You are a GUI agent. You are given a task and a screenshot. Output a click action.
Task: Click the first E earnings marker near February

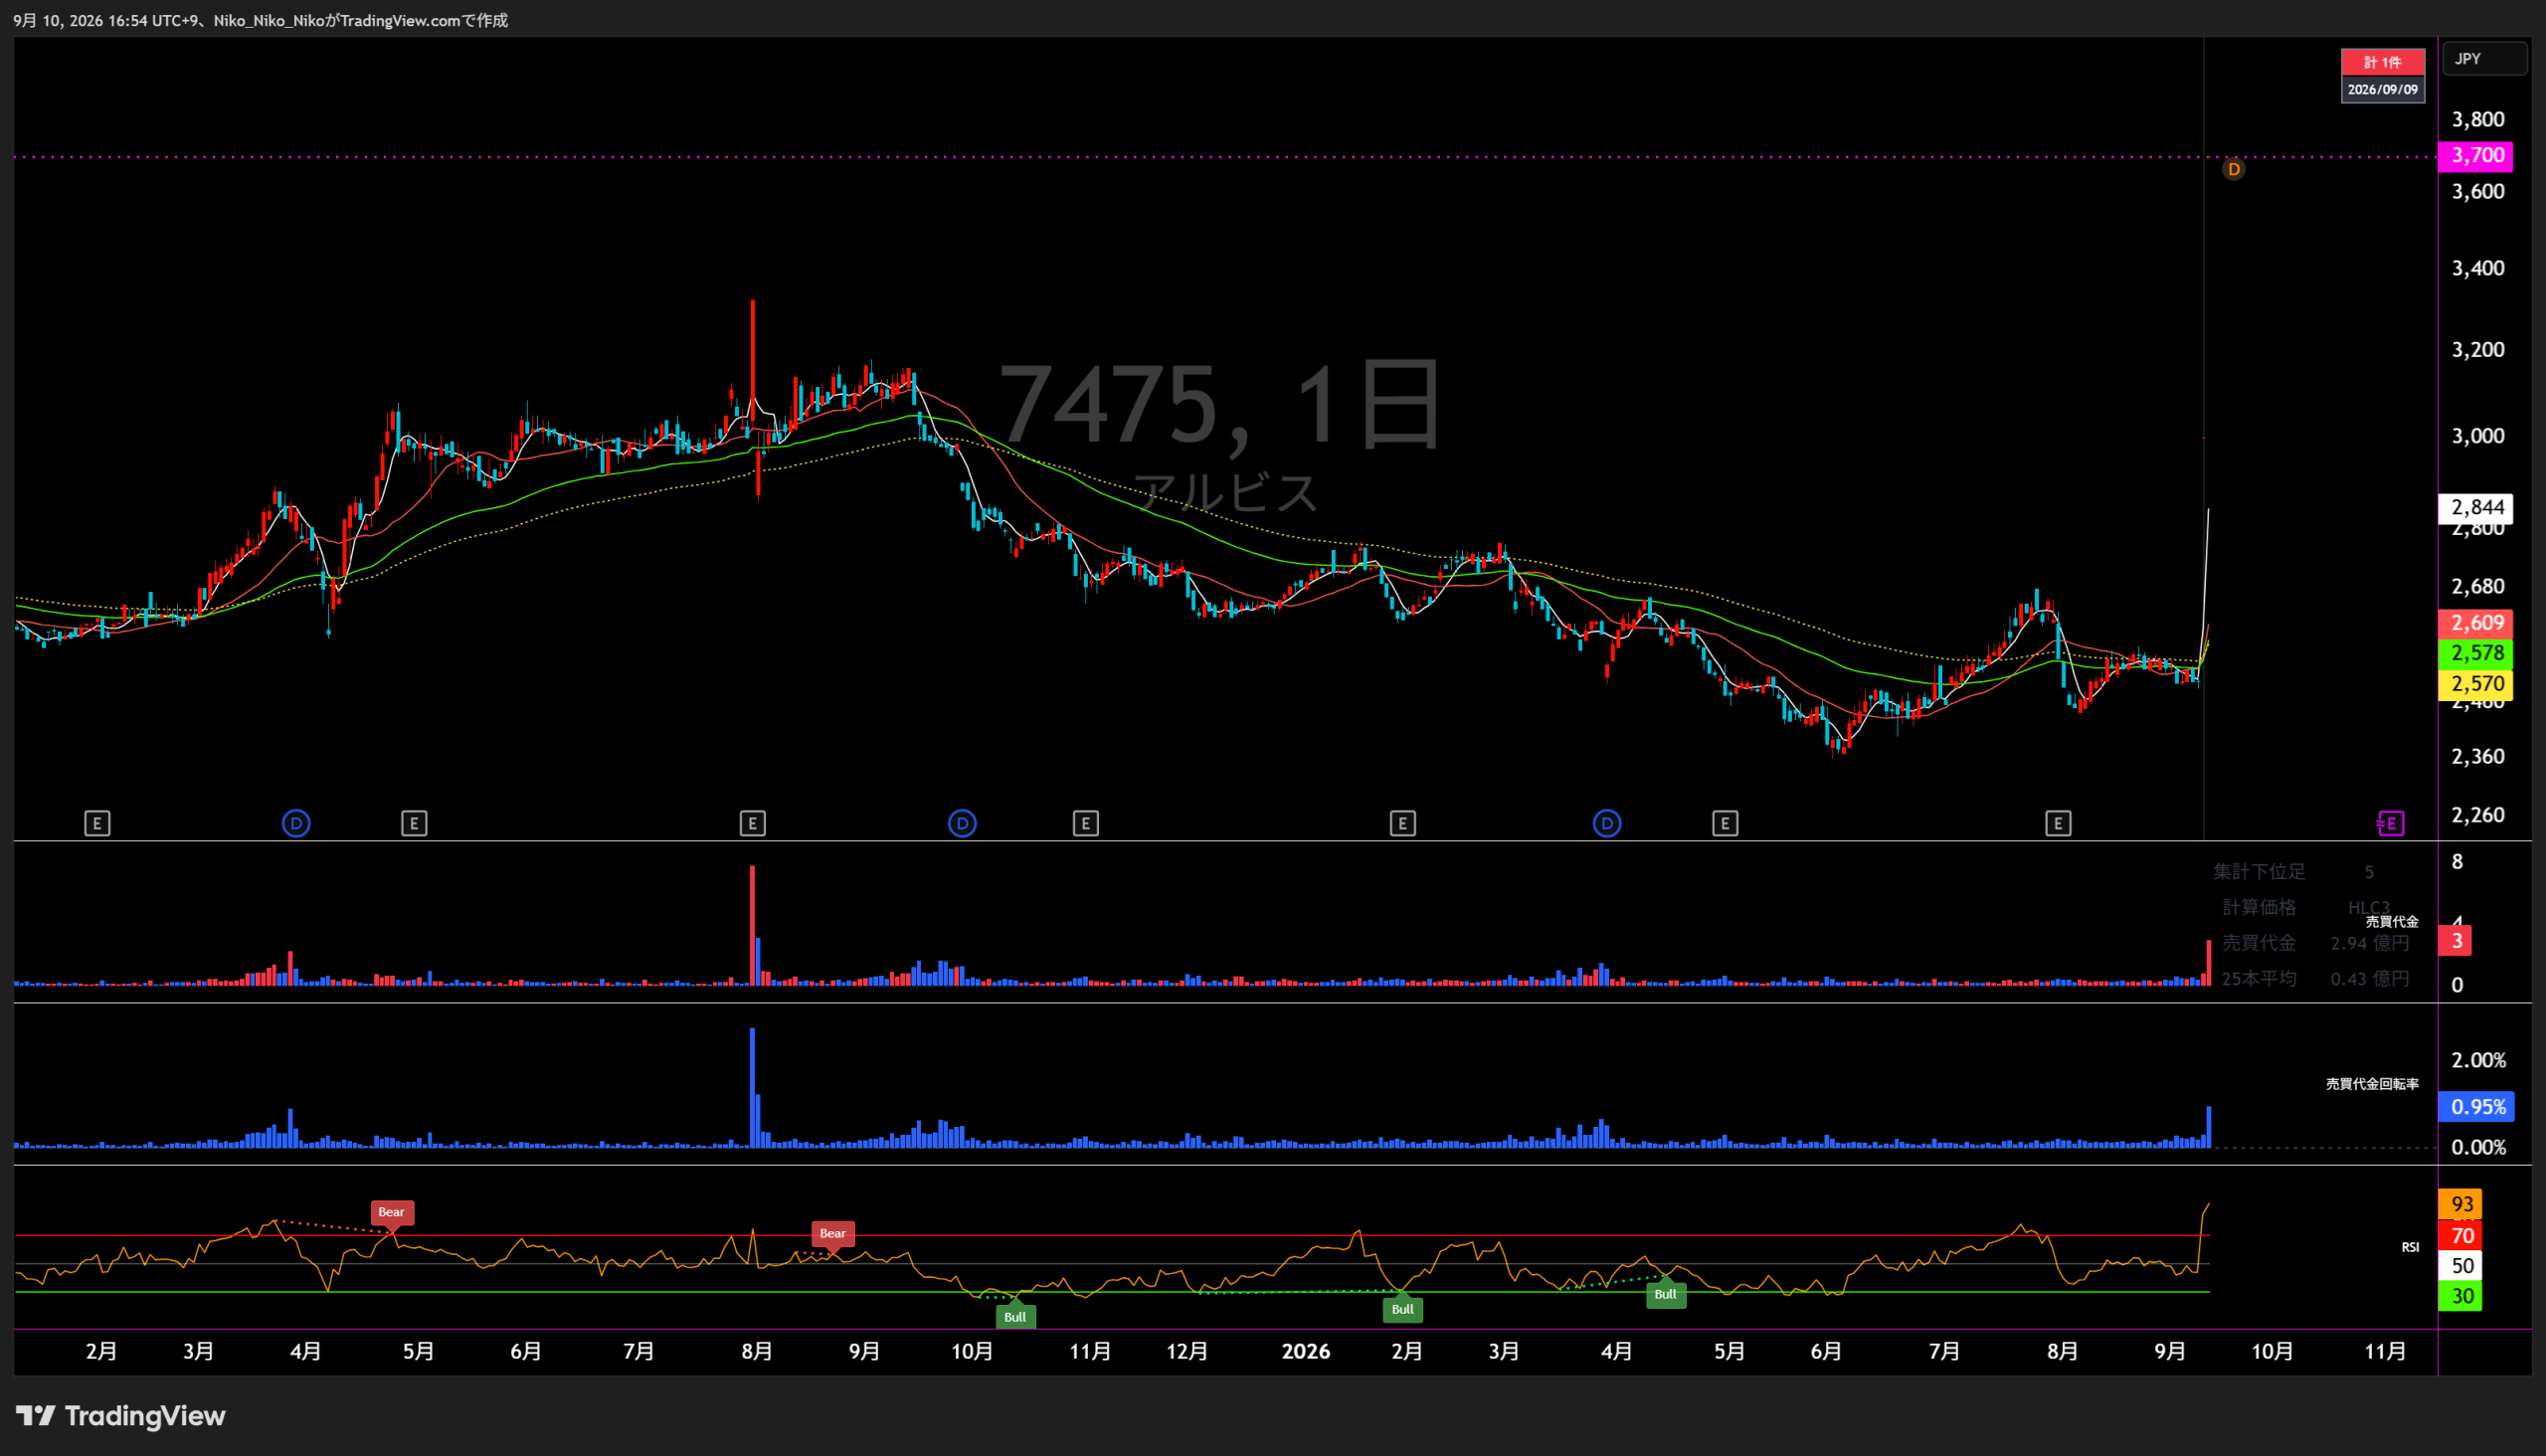tap(97, 823)
